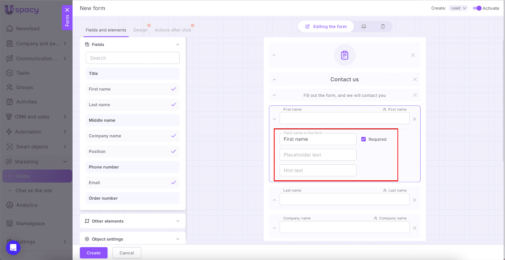The width and height of the screenshot is (505, 260).
Task: Close the Form side panel
Action: pos(67,10)
